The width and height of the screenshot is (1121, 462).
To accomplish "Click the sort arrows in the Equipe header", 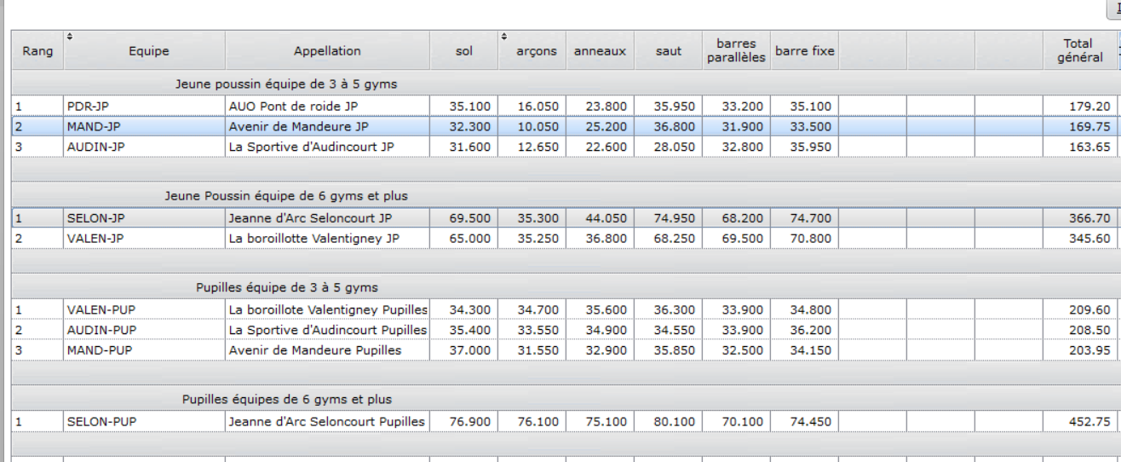I will (70, 37).
